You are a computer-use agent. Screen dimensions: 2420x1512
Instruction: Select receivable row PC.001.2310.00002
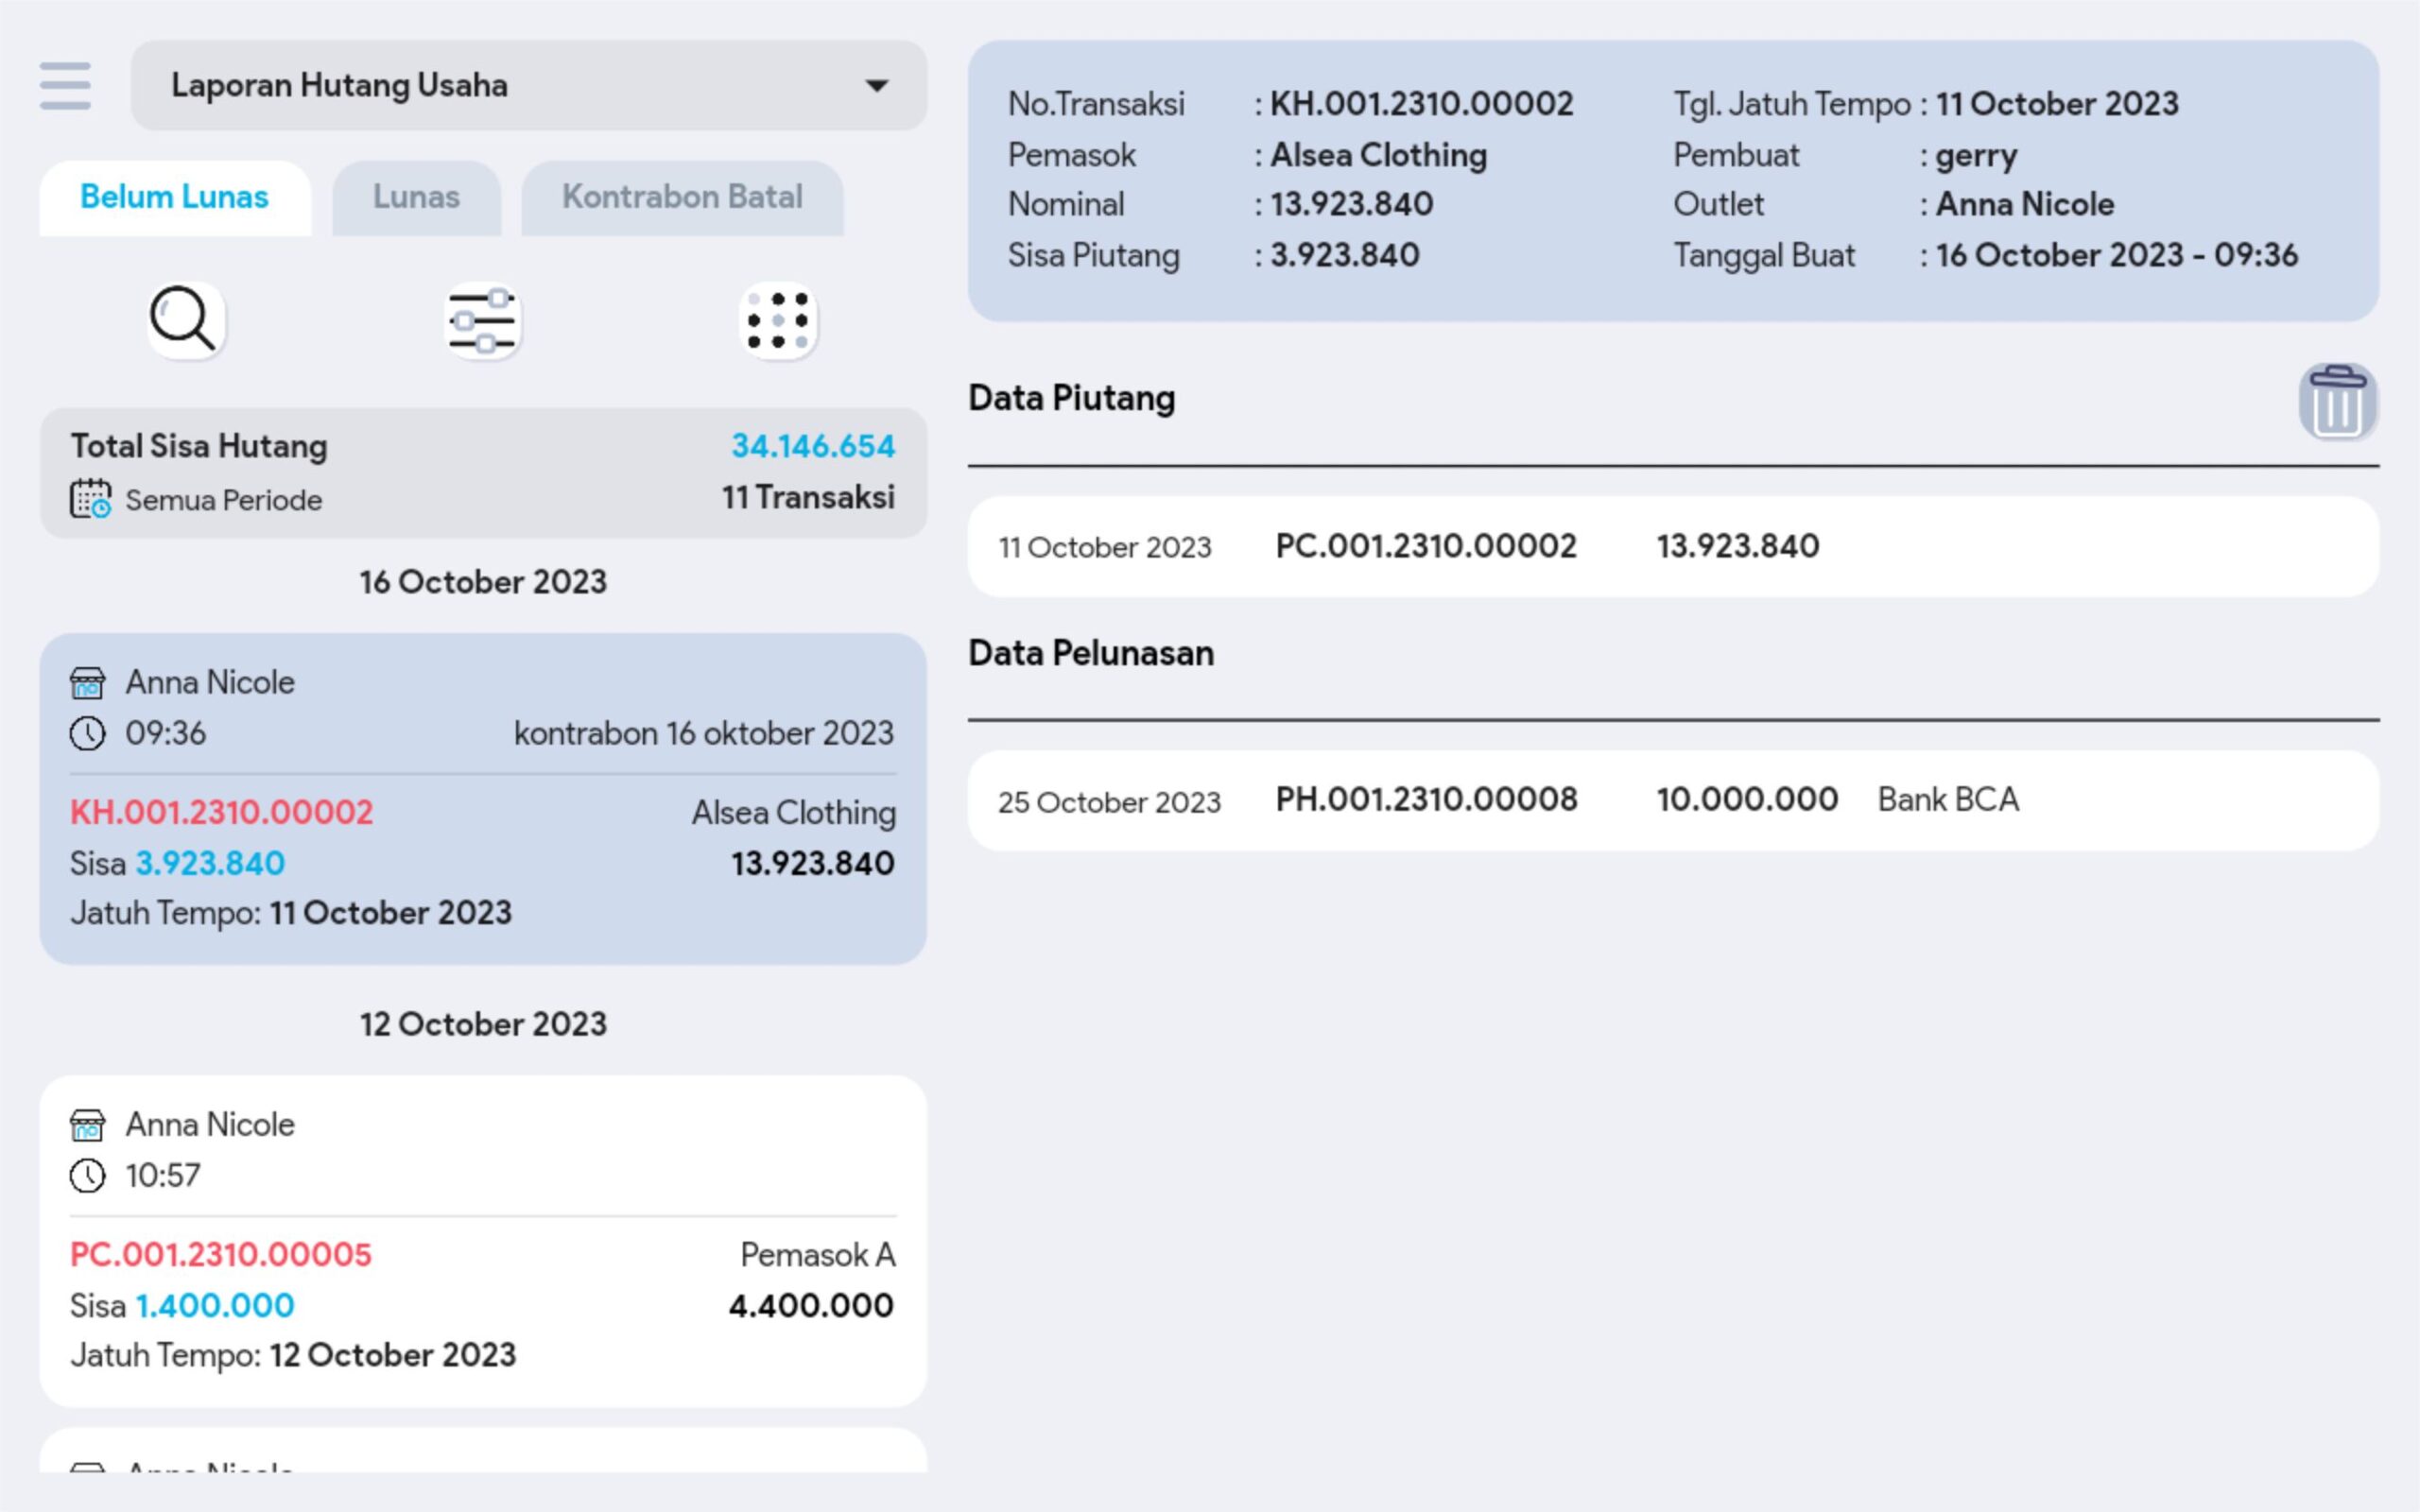tap(1425, 546)
